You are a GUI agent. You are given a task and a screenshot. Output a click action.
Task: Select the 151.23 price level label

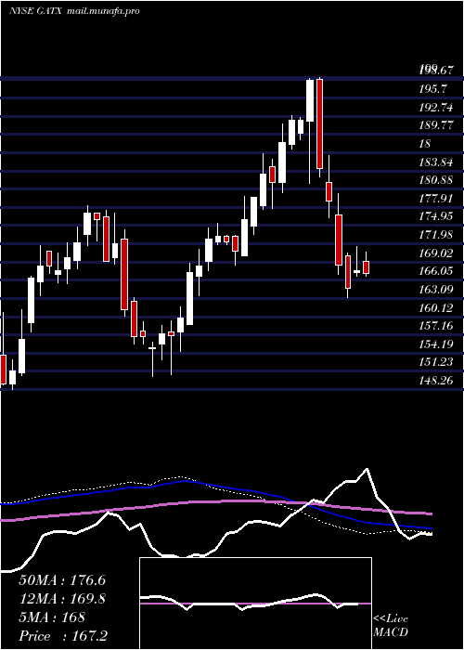click(436, 362)
